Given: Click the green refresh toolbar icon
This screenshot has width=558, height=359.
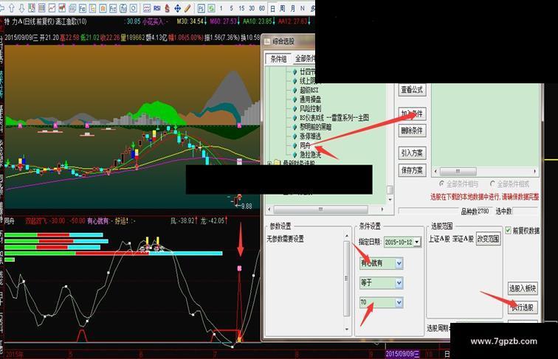Looking at the screenshot, I should point(211,8).
